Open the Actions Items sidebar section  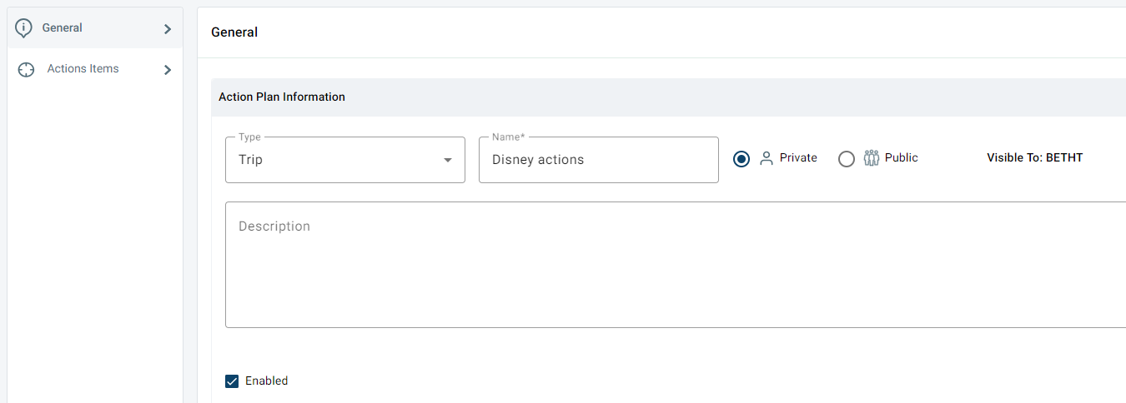[95, 69]
